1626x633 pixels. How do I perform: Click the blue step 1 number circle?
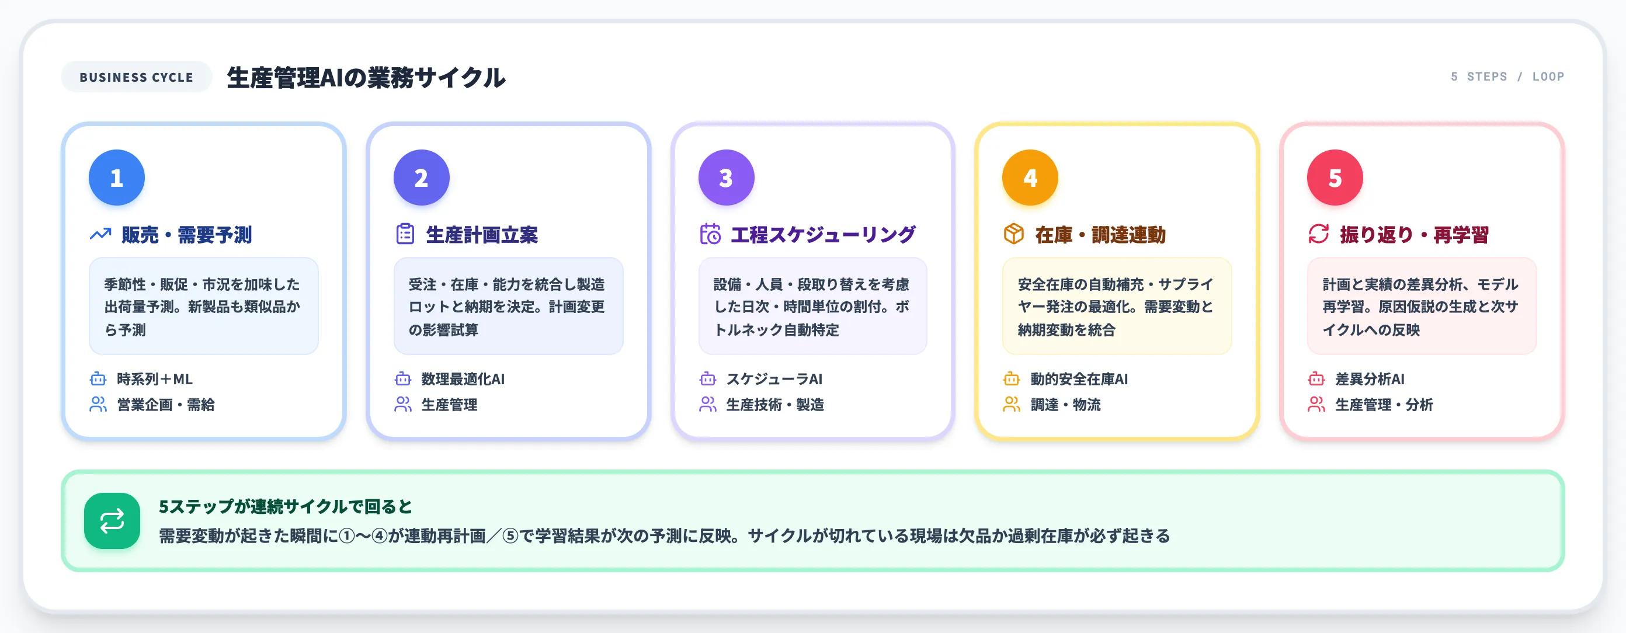117,178
